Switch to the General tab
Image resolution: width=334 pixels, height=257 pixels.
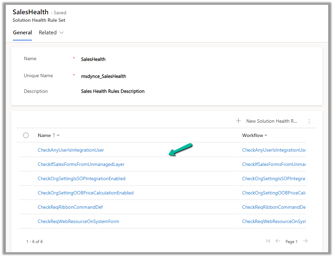22,33
